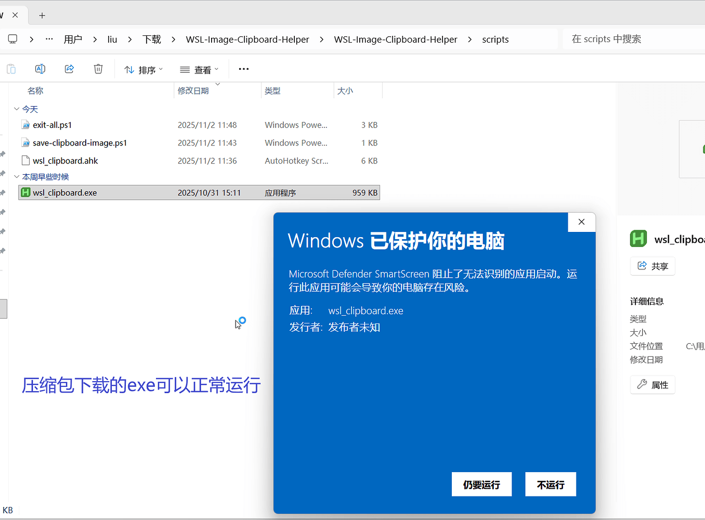
Task: Click the search box 在 scripts 中搜索
Action: coord(634,39)
